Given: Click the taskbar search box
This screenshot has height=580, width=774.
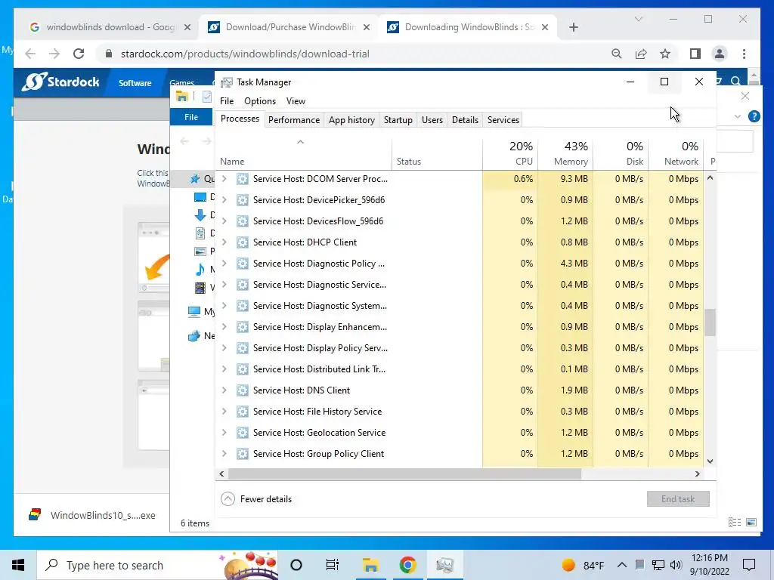Looking at the screenshot, I should (x=157, y=565).
